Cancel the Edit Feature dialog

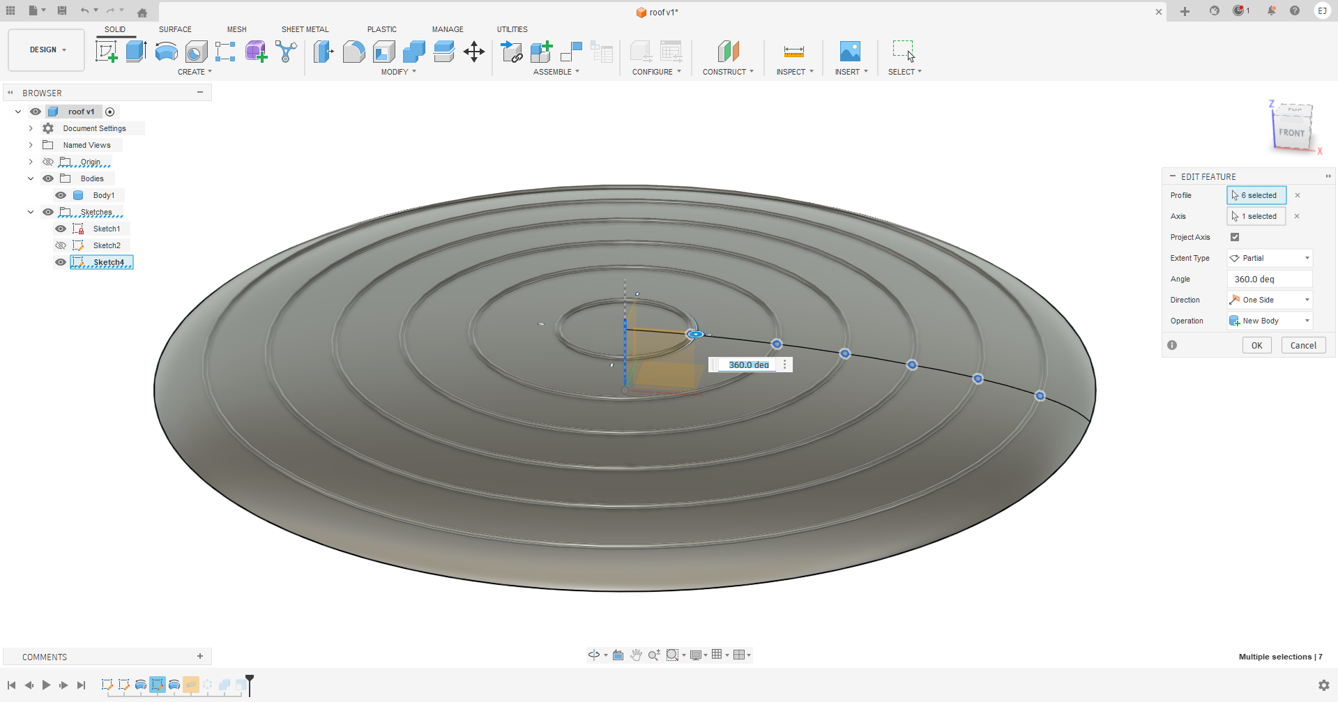[1303, 345]
